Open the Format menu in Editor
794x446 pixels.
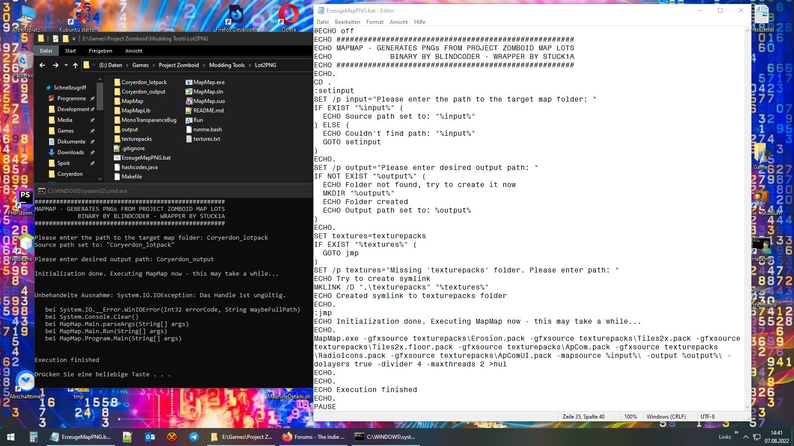pos(375,22)
